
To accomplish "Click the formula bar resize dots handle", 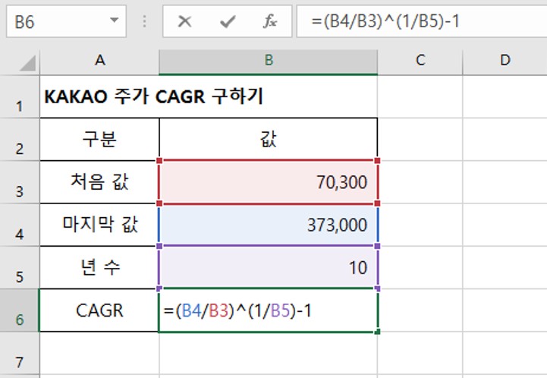I will pyautogui.click(x=144, y=22).
